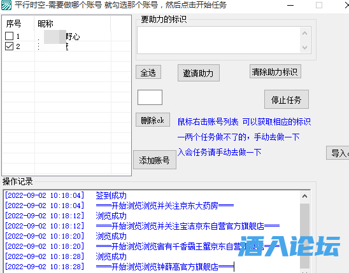
Task: Click the up arrow of 要助力的标识 box
Action: coord(304,34)
